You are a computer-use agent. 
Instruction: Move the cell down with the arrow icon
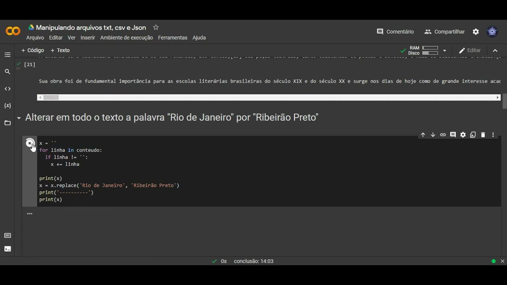(x=433, y=135)
